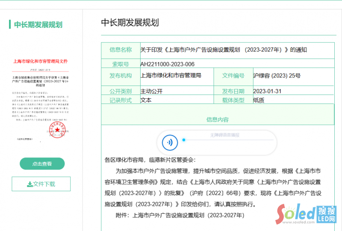Image resolution: width=342 pixels, height=231 pixels.
Task: Select the 中长期发展规划 sidebar heading
Action: [38, 24]
